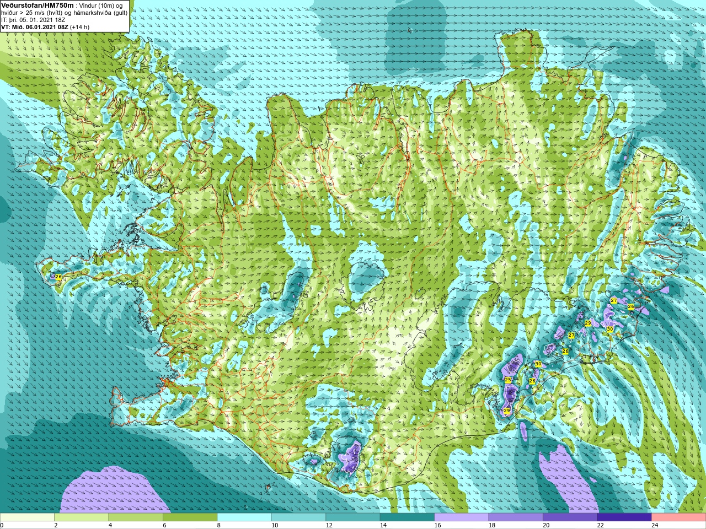Click the 'IT: þri. 05. 01. 2021 18Z' line
This screenshot has width=706, height=529.
[33, 20]
